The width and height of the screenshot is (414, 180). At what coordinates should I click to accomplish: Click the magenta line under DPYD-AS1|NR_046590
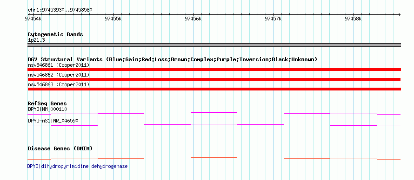(x=214, y=124)
